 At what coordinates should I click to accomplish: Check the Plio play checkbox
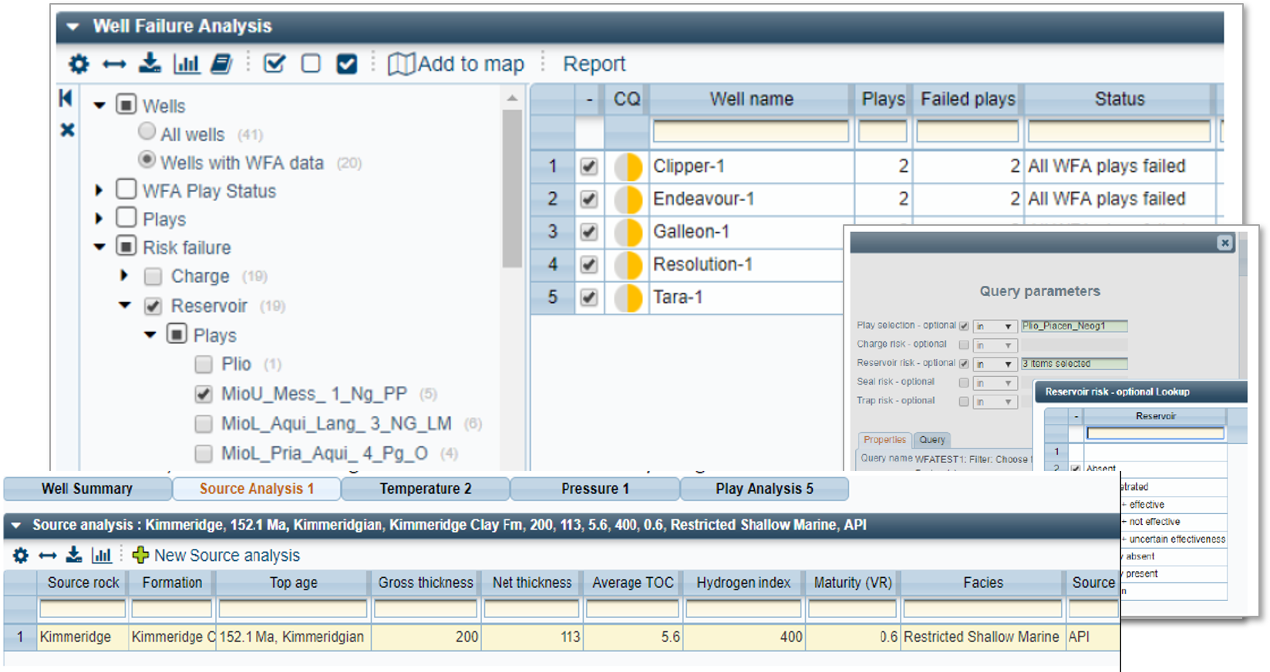[204, 364]
